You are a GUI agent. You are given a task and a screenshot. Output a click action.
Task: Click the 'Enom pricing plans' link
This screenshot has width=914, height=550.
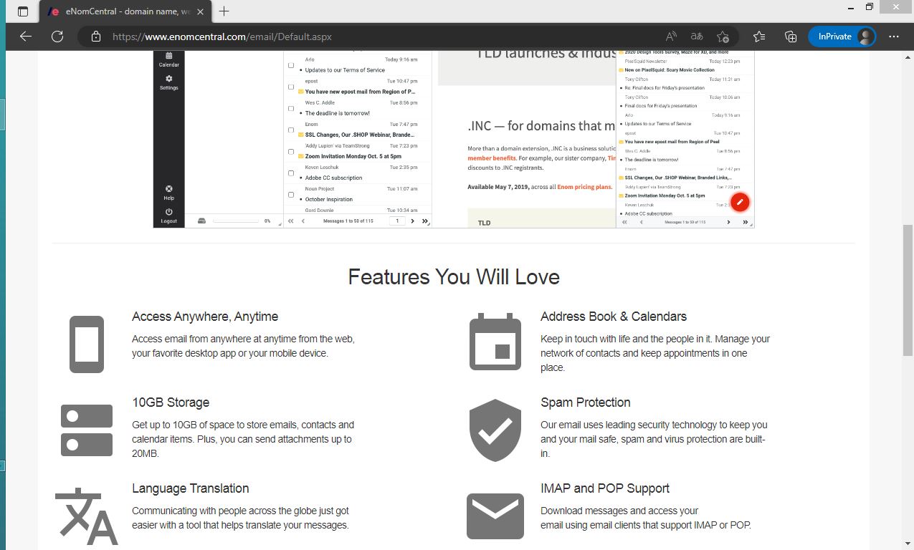[x=584, y=187]
